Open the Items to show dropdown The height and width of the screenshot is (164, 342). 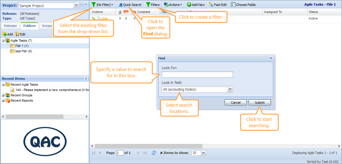(x=204, y=153)
